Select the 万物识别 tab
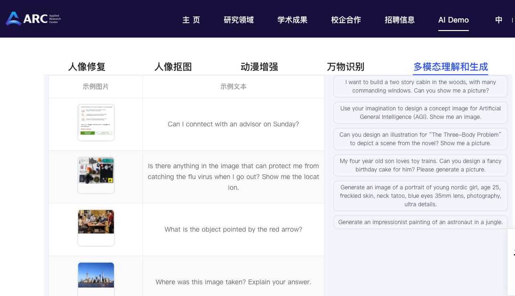 [x=346, y=67]
